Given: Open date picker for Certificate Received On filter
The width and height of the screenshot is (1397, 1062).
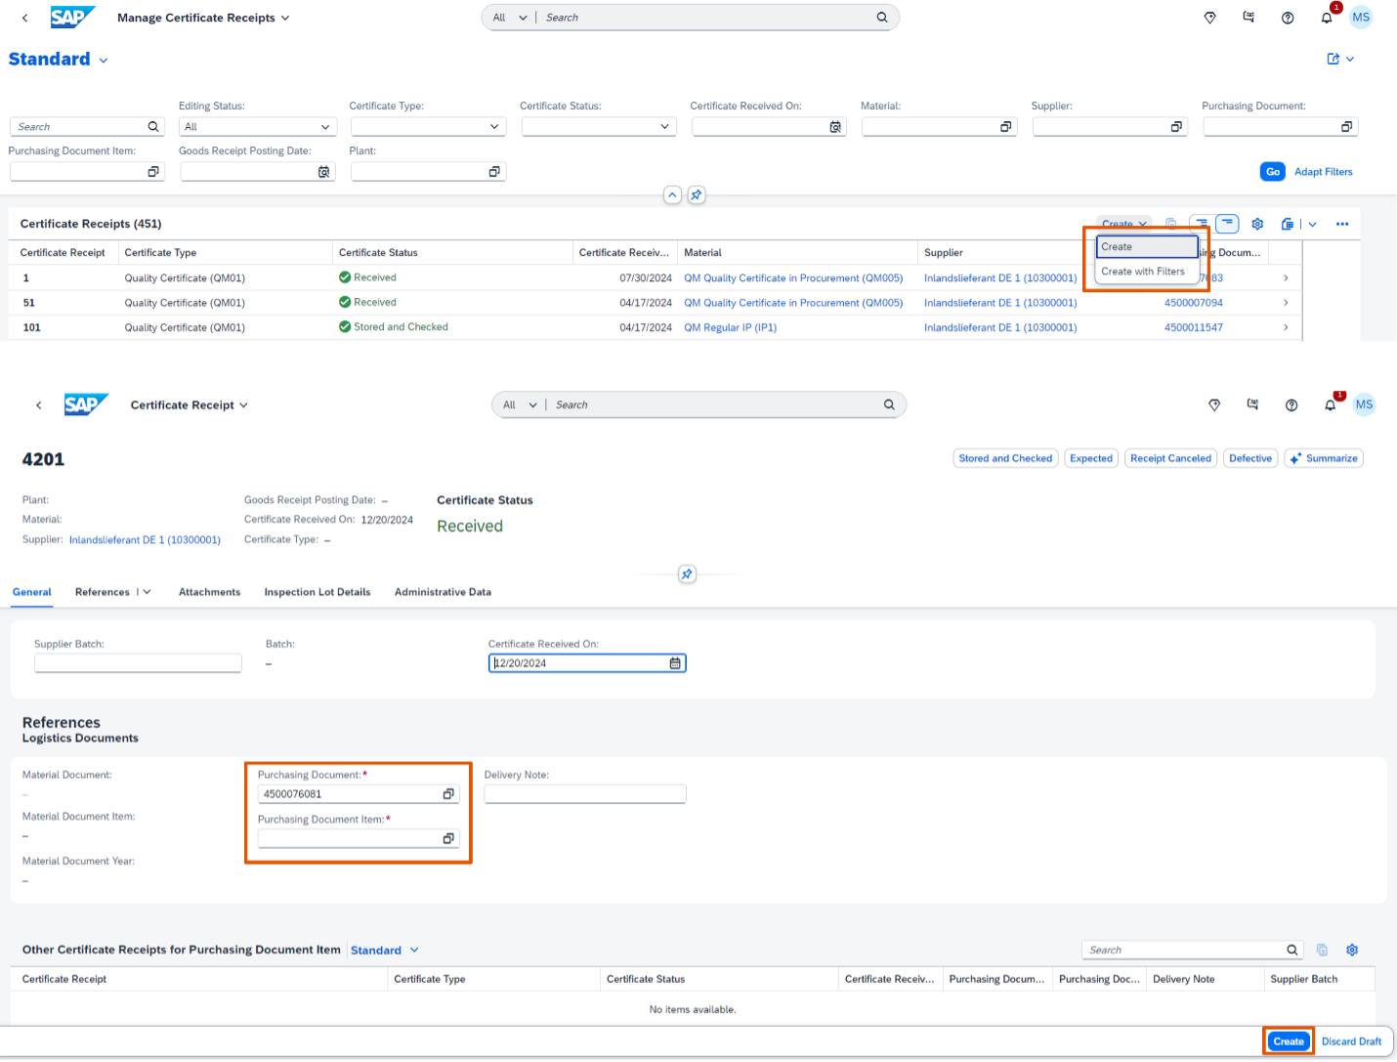Looking at the screenshot, I should click(835, 127).
